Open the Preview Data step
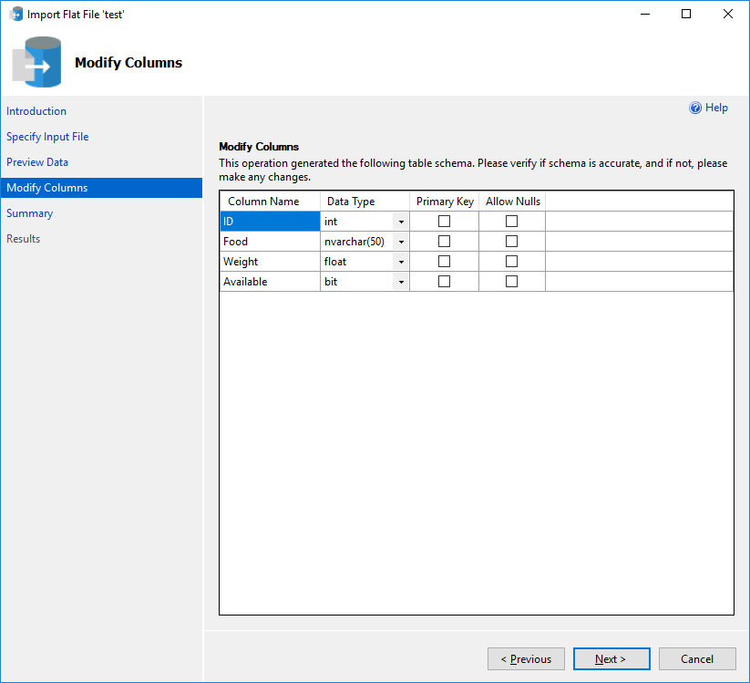The width and height of the screenshot is (750, 683). 37,161
